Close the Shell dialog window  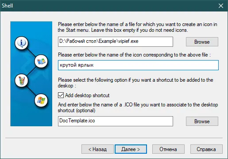coord(221,6)
